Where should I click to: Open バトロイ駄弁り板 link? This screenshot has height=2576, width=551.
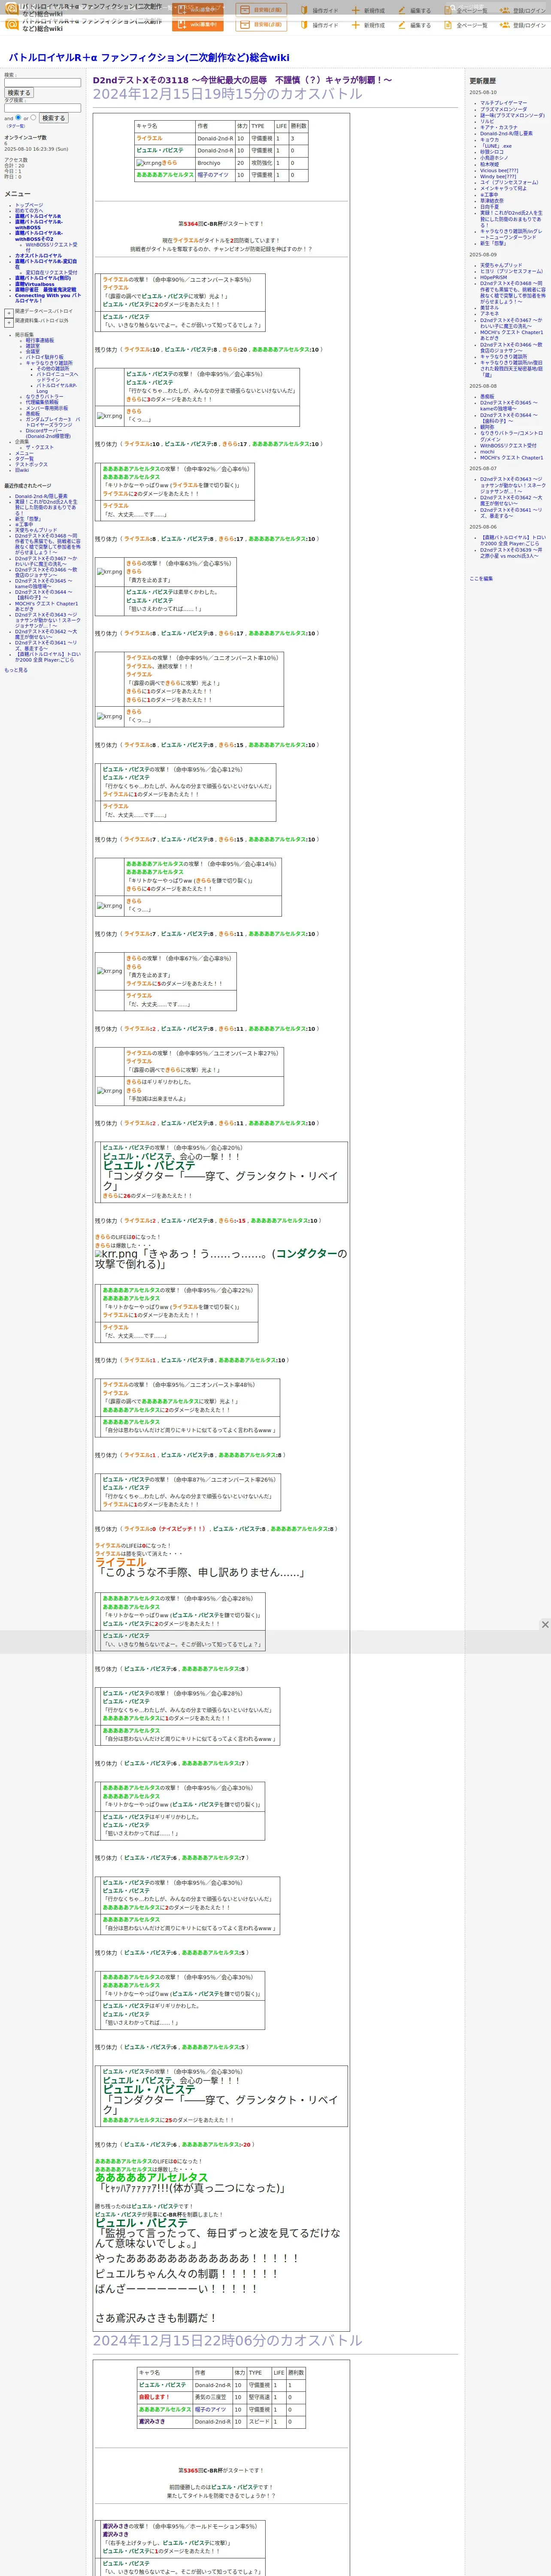pos(44,357)
